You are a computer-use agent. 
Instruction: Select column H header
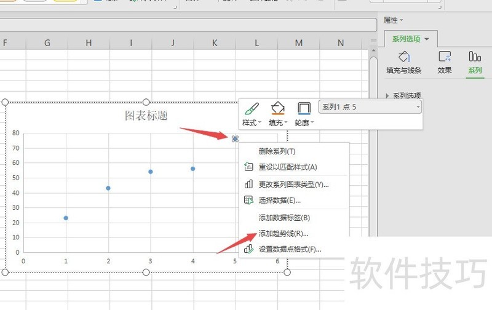pyautogui.click(x=89, y=43)
